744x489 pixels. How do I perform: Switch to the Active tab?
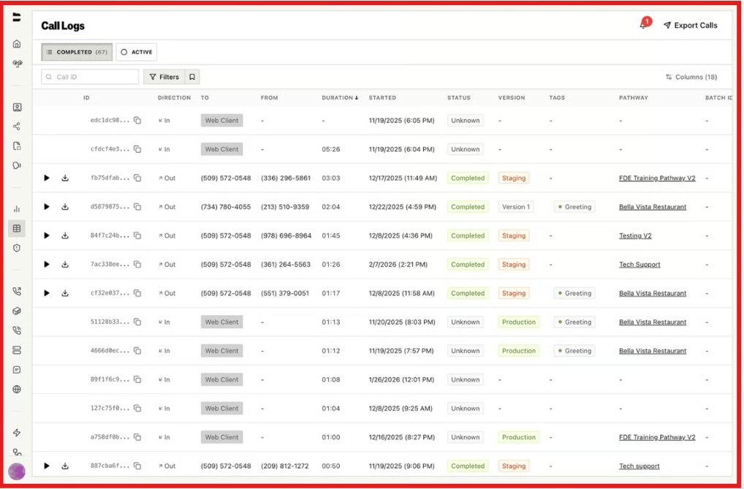137,52
